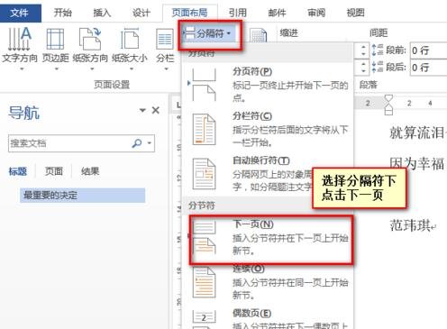Expand the 纸张大小 dropdown arrow
This screenshot has height=329, width=447.
[132, 69]
